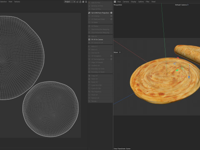Click Start Interactive Mapping entry
The height and width of the screenshot is (150, 200).
point(100,29)
